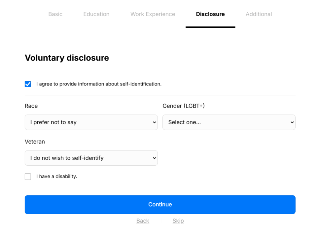Viewport: 319px width, 235px height.
Task: Click the 'Gender (LGBT+)' field label
Action: click(183, 106)
